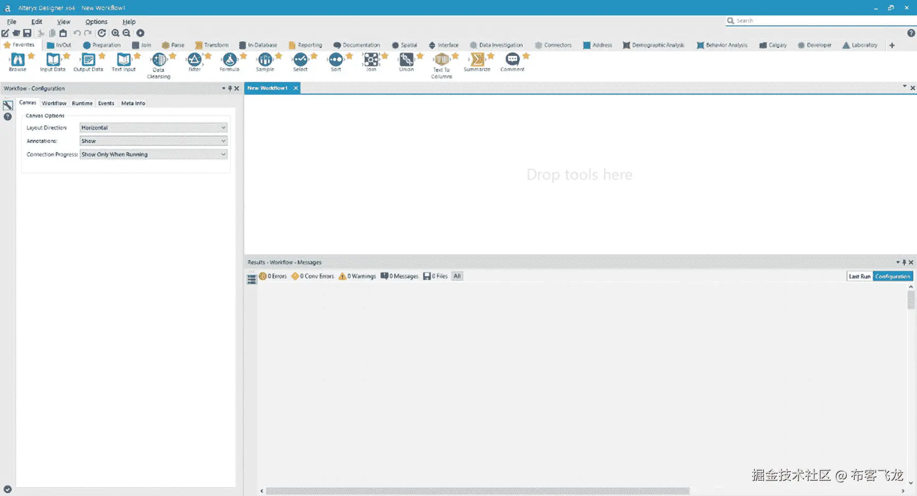Click the Filter tool icon
The width and height of the screenshot is (917, 496).
194,60
